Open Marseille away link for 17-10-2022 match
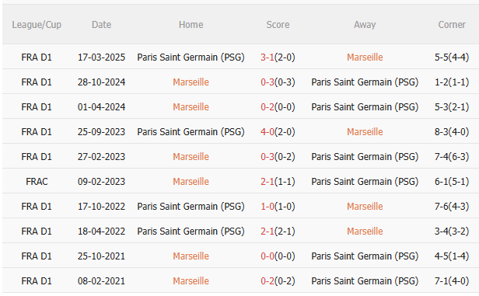 (365, 207)
